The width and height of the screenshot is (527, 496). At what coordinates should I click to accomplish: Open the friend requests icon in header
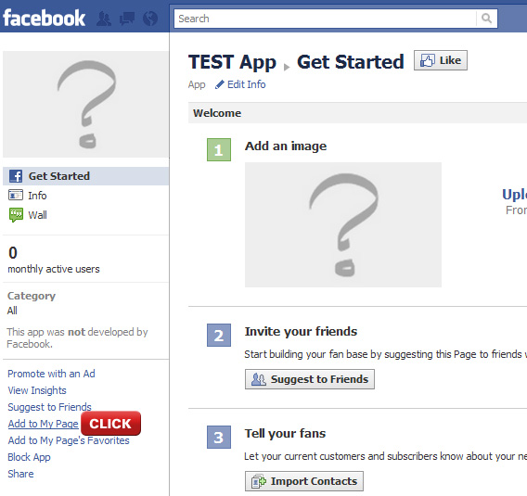click(104, 19)
